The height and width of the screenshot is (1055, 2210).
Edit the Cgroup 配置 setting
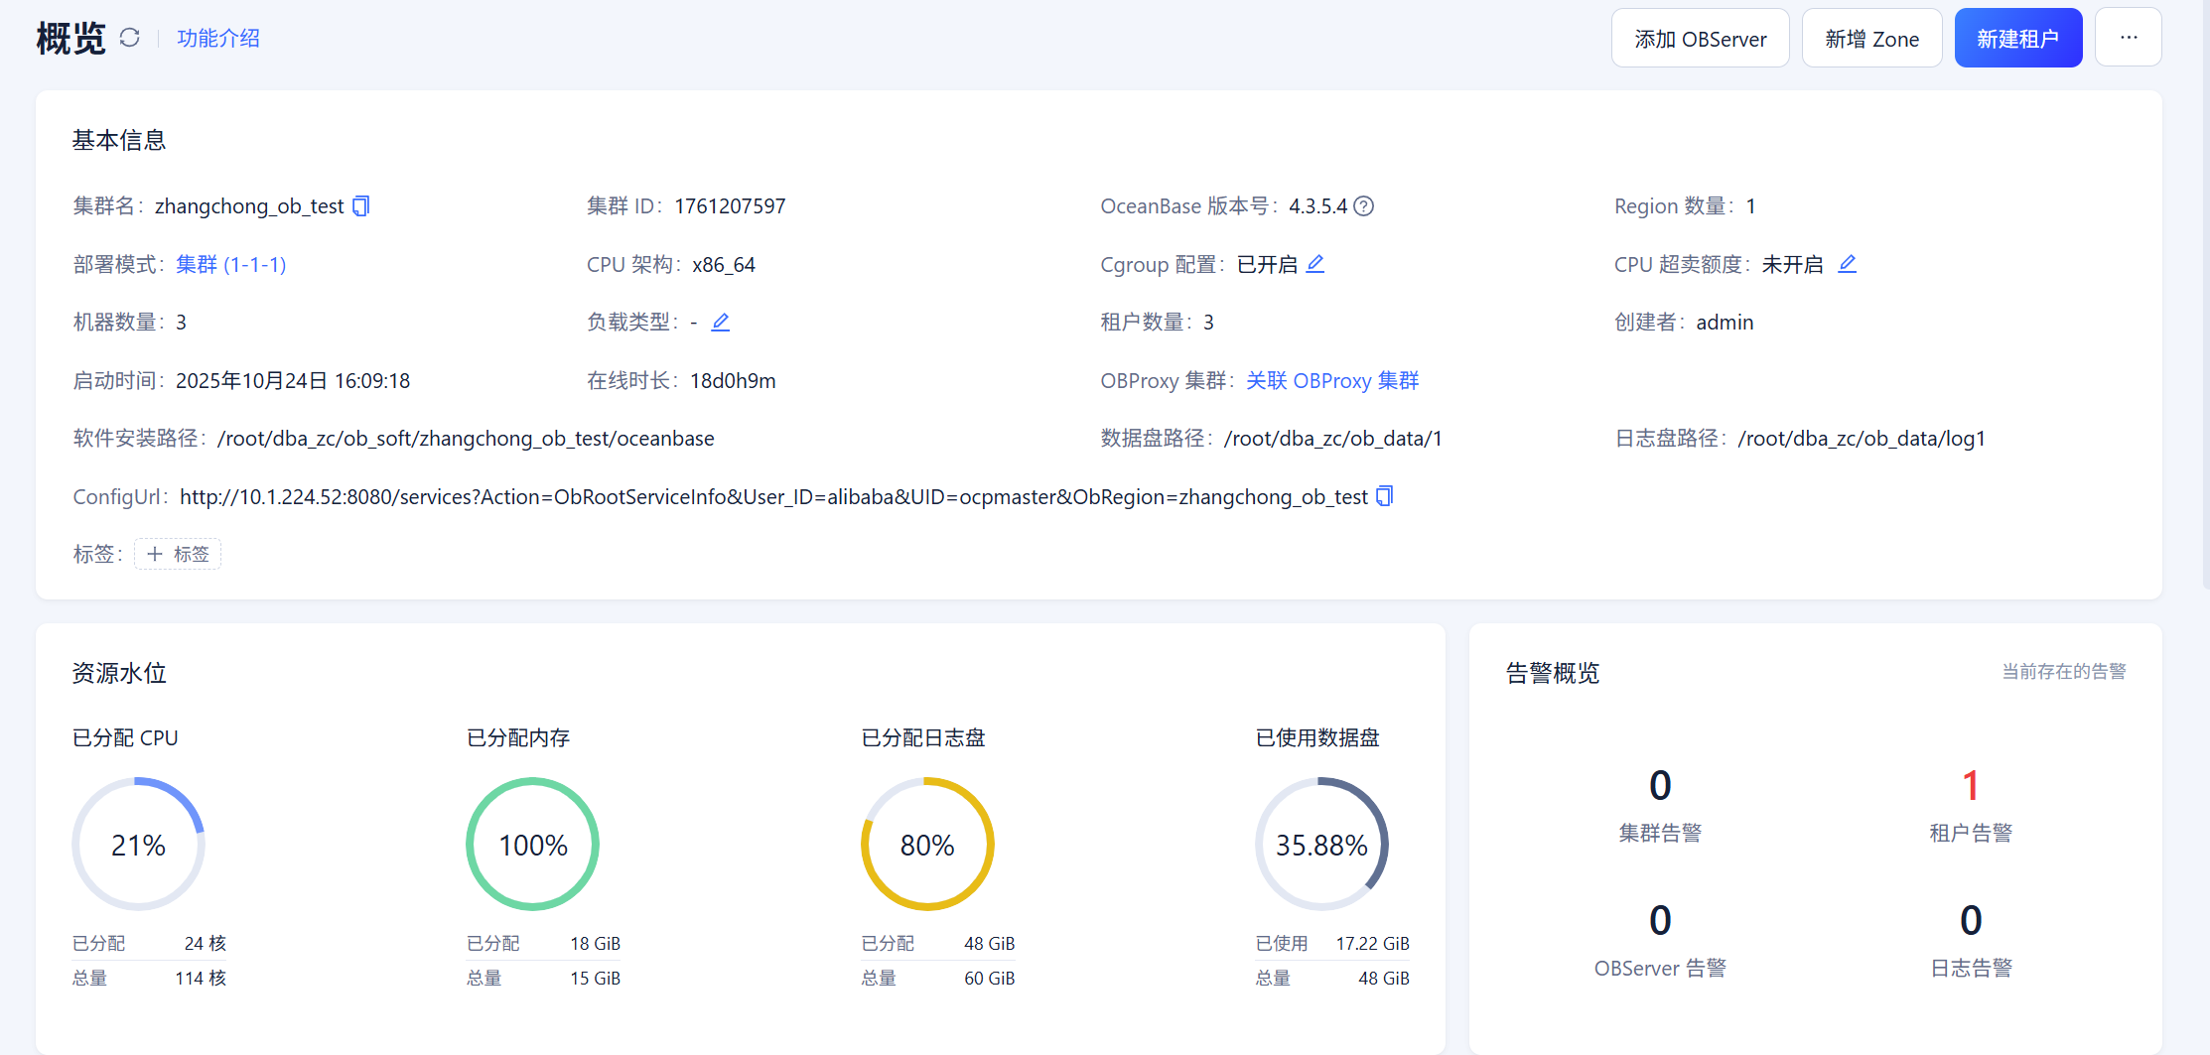pos(1314,264)
